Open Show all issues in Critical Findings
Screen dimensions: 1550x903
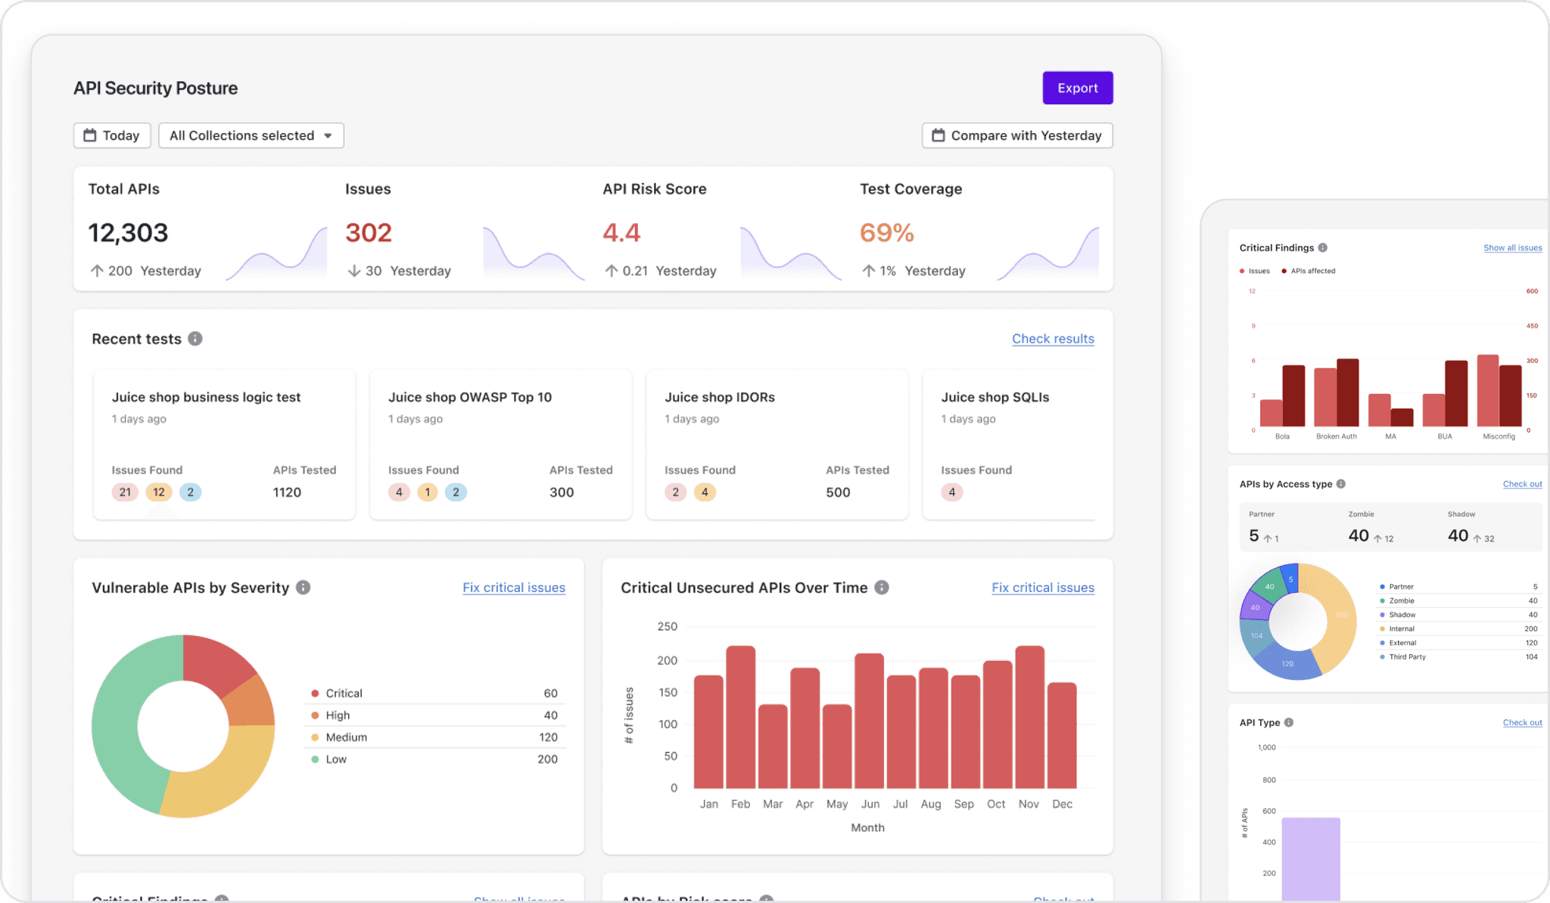[x=1512, y=247]
